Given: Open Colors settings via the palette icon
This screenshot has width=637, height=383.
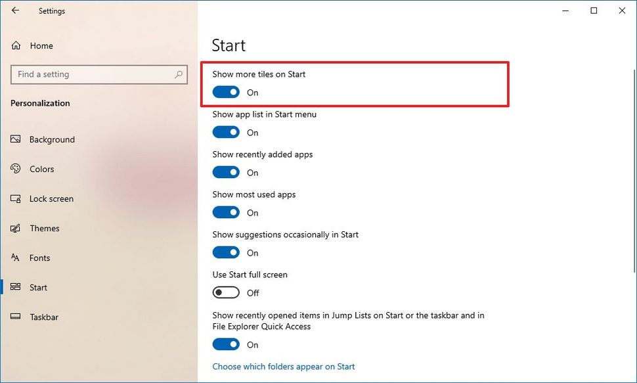Looking at the screenshot, I should point(16,169).
